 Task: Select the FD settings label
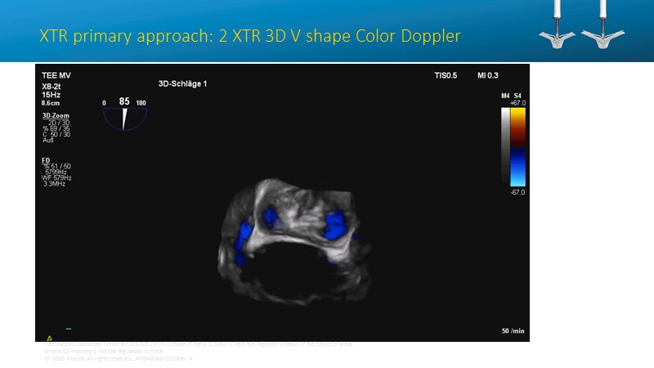pyautogui.click(x=46, y=160)
